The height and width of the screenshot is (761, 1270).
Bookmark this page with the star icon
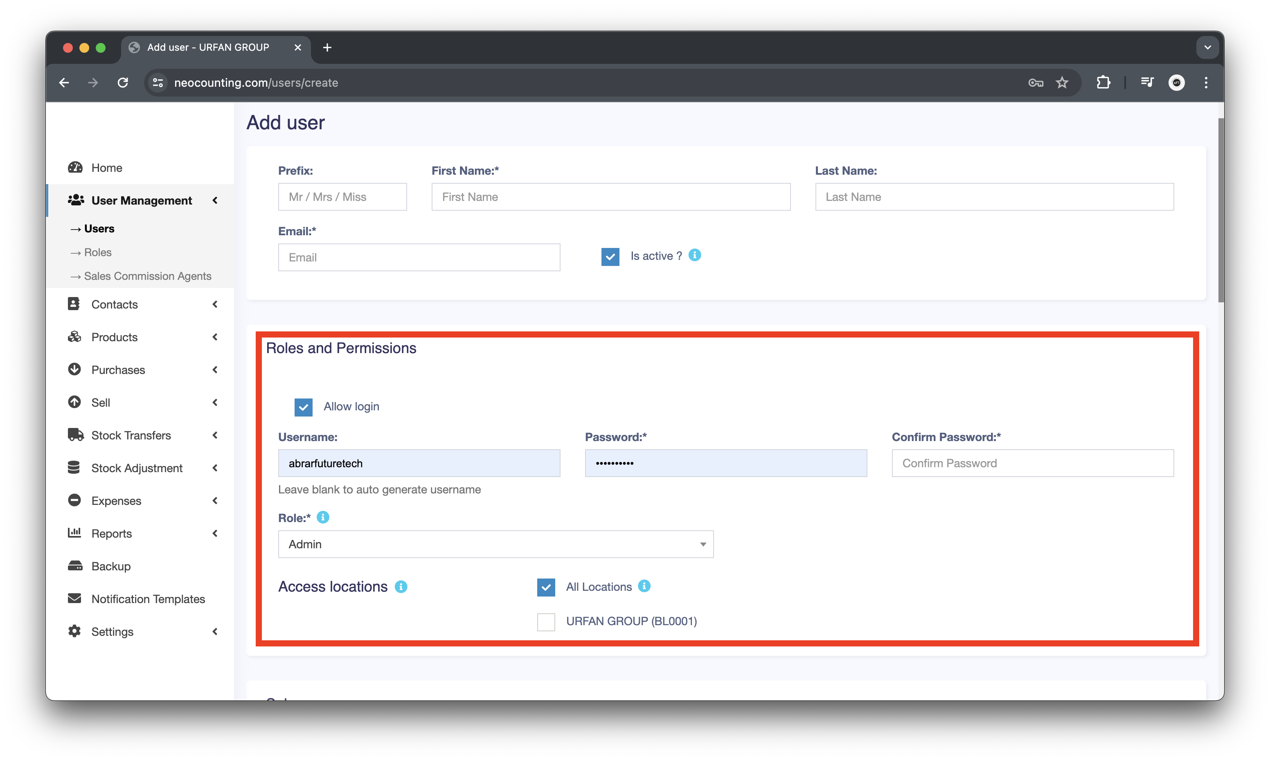[1062, 83]
